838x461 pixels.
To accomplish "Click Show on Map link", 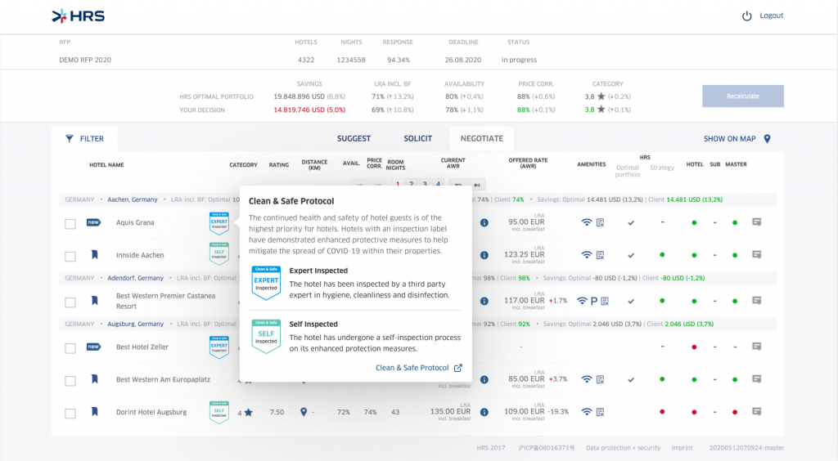I will tap(729, 139).
